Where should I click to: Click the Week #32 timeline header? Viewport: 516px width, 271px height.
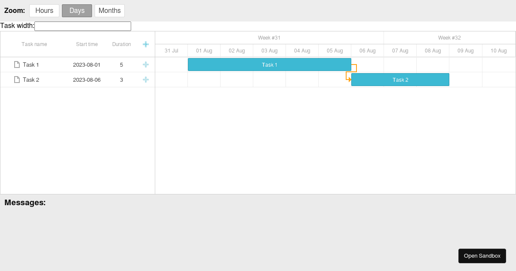point(449,37)
